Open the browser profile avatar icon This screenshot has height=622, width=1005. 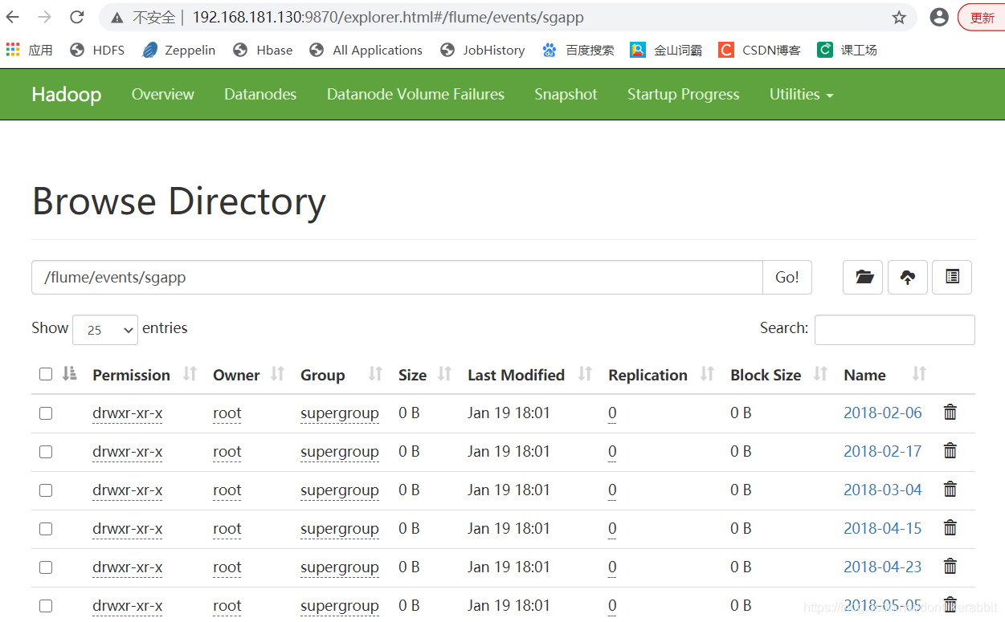point(939,17)
